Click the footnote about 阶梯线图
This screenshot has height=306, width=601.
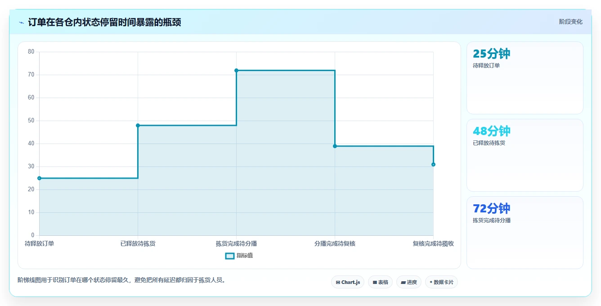121,280
